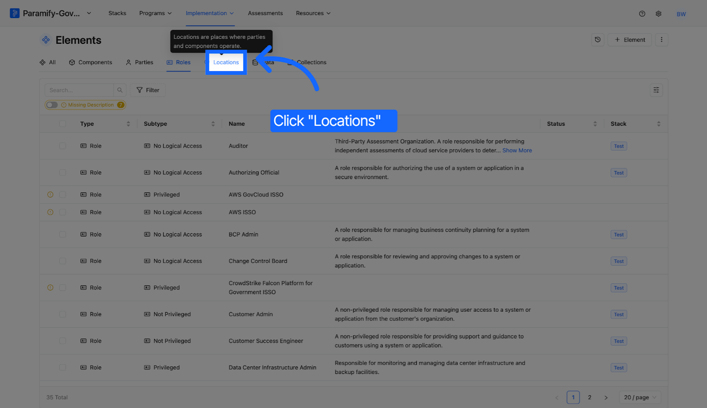Image resolution: width=707 pixels, height=408 pixels.
Task: Open the BW user avatar
Action: click(x=681, y=14)
